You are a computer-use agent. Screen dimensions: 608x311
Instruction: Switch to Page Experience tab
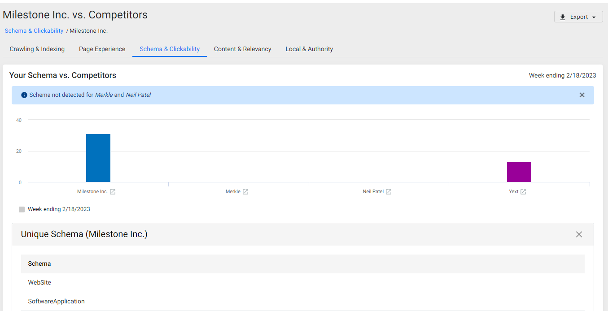(102, 49)
